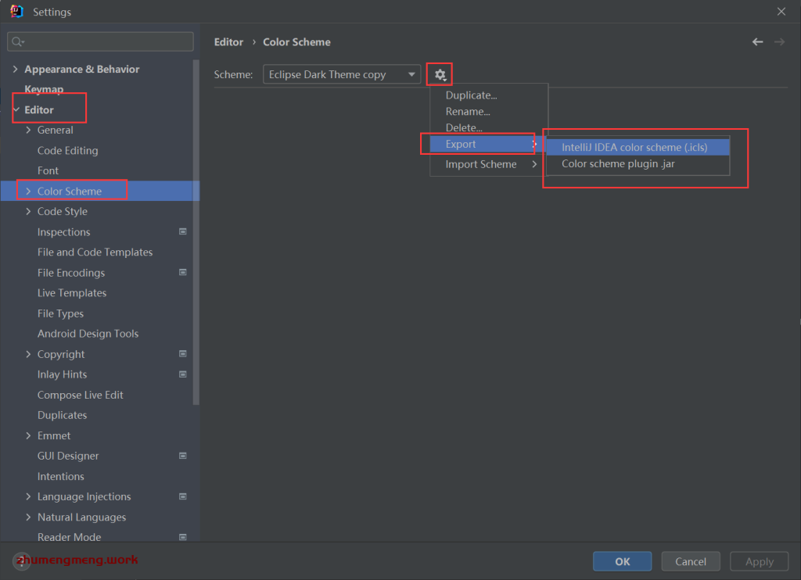The height and width of the screenshot is (580, 801).
Task: Select Duplicate... from the scheme menu
Action: pyautogui.click(x=471, y=95)
